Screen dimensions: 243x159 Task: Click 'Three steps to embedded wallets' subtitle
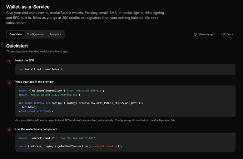point(37,51)
